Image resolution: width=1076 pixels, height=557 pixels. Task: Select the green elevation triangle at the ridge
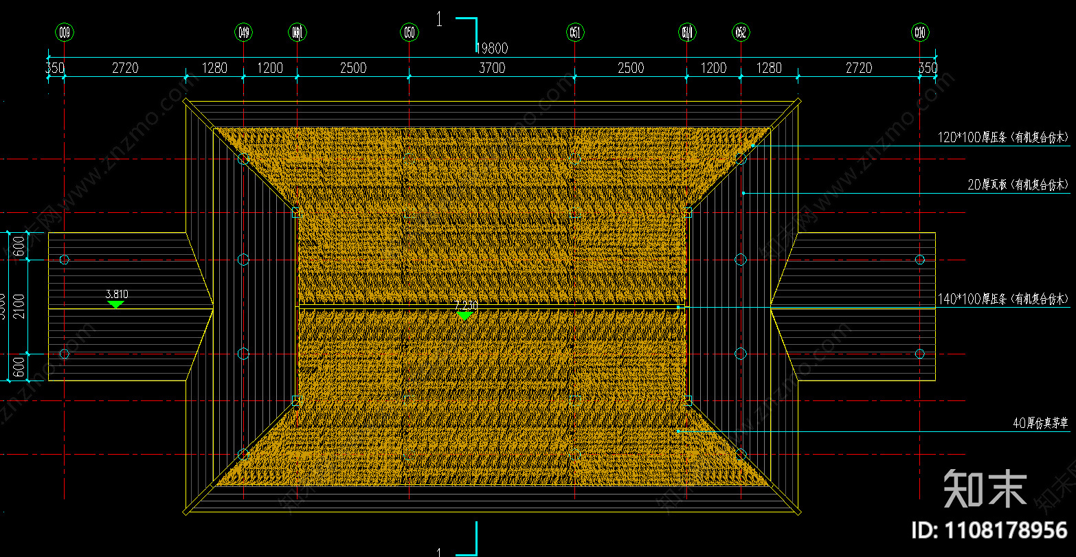[x=465, y=315]
